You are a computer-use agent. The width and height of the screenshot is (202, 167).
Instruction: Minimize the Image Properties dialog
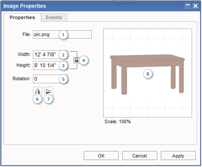tap(188, 6)
